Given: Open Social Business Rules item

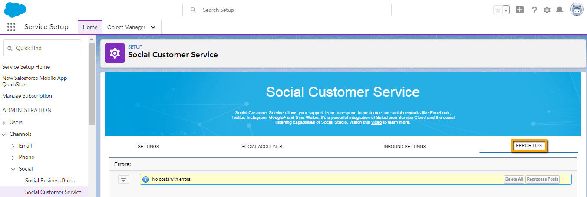Looking at the screenshot, I should (50, 181).
